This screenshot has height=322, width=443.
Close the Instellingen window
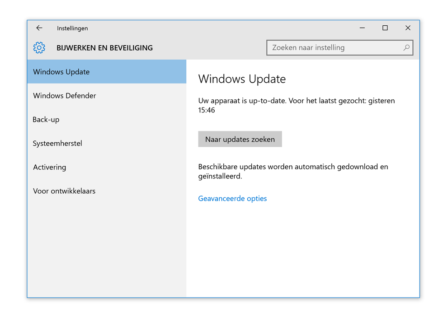pos(408,28)
